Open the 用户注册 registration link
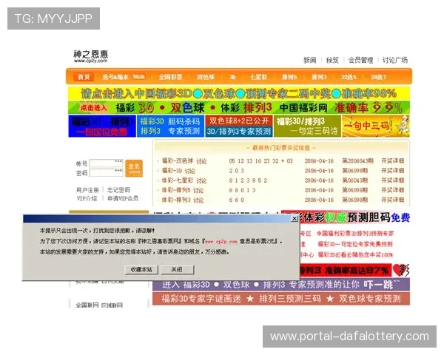The height and width of the screenshot is (355, 444). tap(87, 190)
